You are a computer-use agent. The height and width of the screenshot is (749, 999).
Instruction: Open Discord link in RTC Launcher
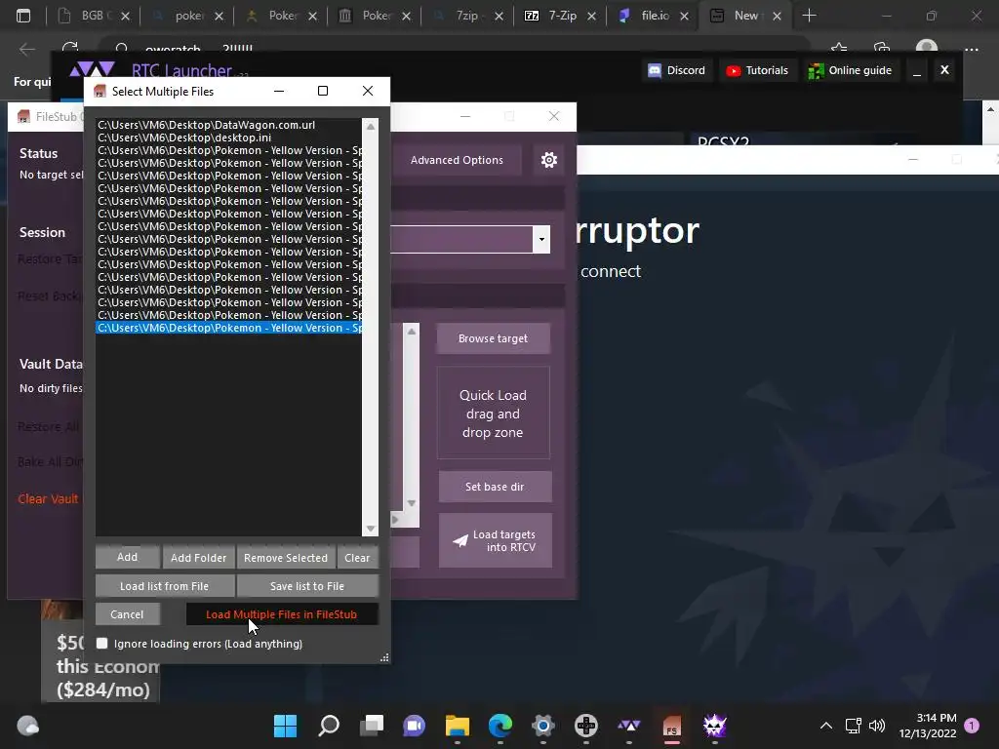677,70
